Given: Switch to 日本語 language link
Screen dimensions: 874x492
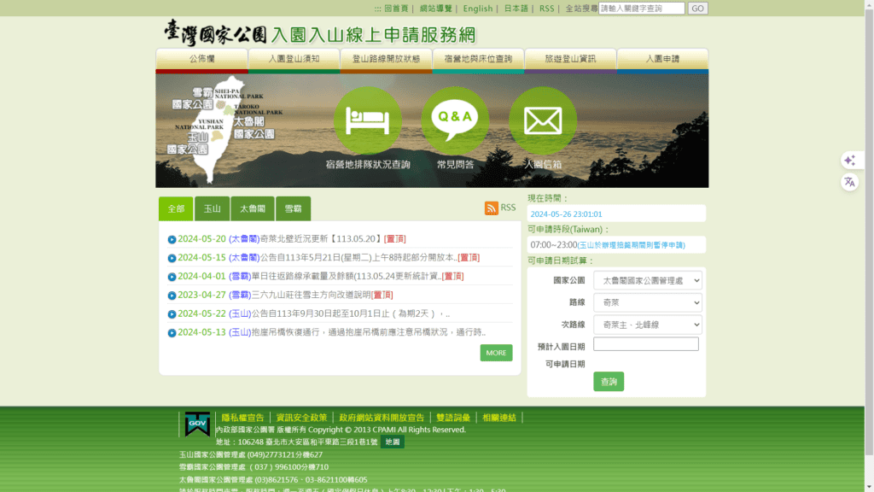Looking at the screenshot, I should [516, 9].
